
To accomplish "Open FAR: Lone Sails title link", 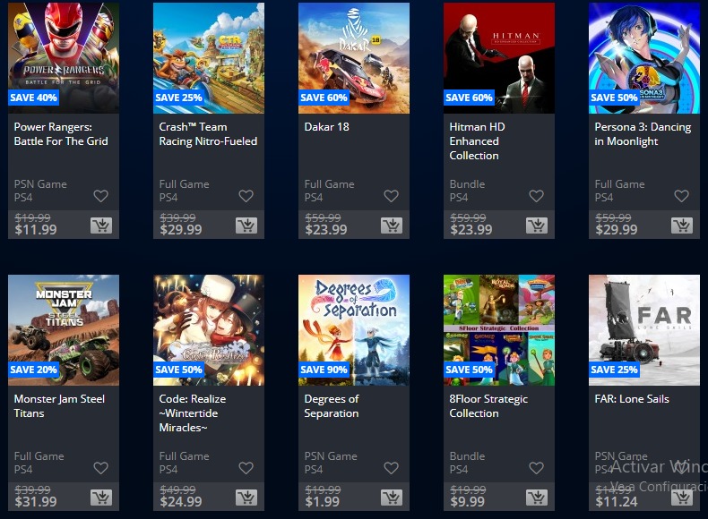I will (x=632, y=398).
